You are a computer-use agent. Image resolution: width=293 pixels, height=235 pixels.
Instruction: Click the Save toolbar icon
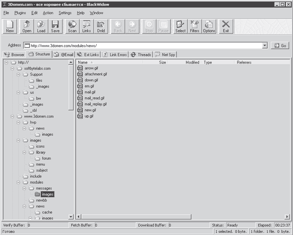pyautogui.click(x=55, y=26)
